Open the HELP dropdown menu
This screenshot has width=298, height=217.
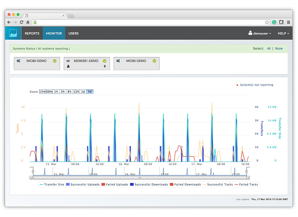[283, 33]
